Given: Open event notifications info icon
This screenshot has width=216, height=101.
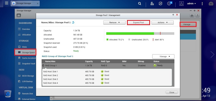Looking at the screenshot, I should point(169,4).
